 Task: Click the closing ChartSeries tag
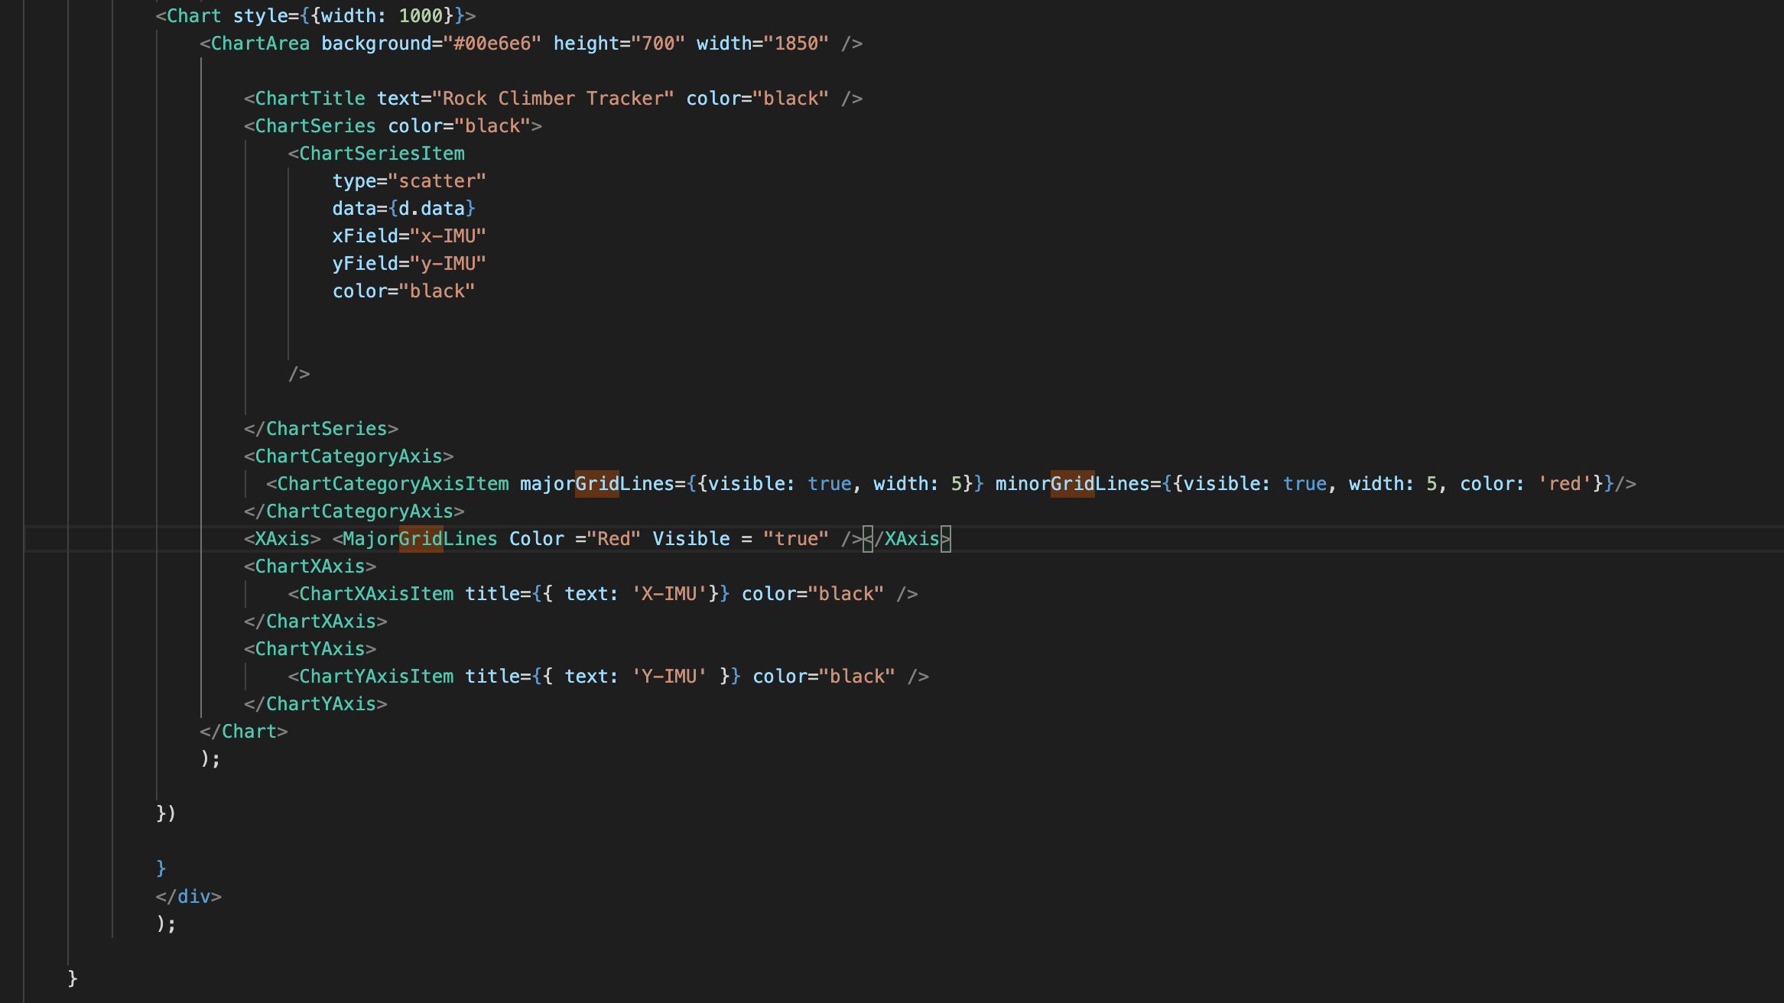(327, 429)
